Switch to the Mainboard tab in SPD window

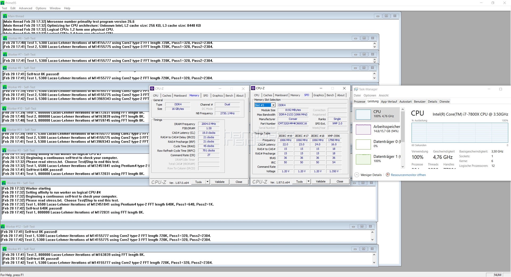281,95
